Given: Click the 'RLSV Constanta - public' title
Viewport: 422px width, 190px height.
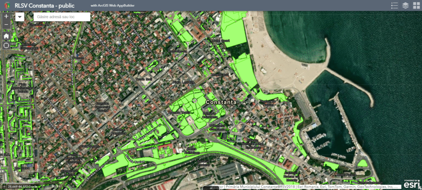Looking at the screenshot, I should (x=45, y=6).
